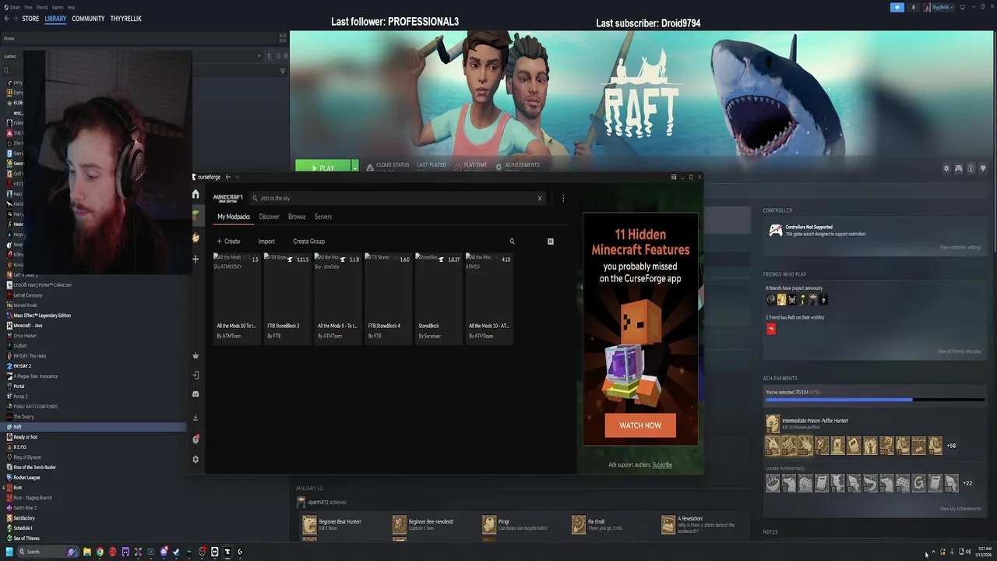Click the crown icon in CurseForge sidebar

196,355
